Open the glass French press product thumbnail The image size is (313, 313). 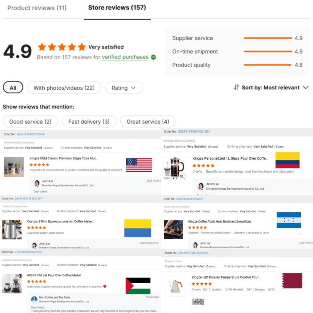pos(175,168)
